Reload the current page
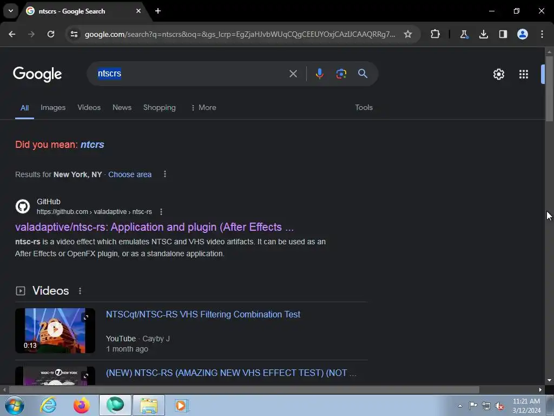Viewport: 554px width, 416px height. pos(51,34)
